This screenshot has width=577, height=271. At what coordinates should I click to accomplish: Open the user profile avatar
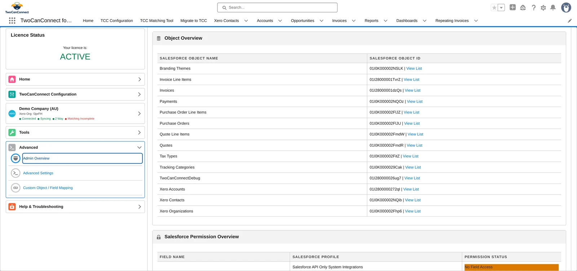tap(566, 8)
